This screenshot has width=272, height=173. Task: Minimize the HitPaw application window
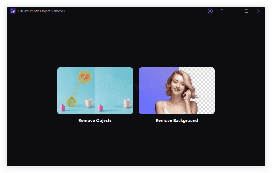pos(234,11)
